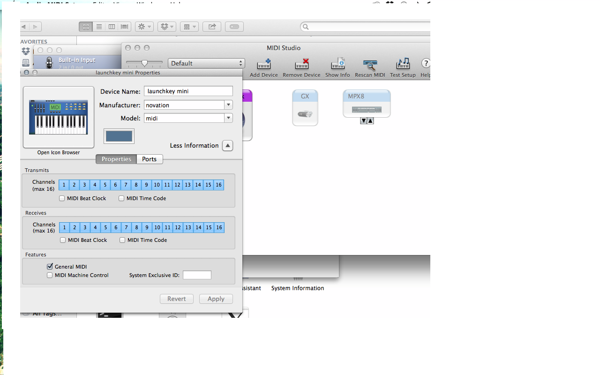Click into the Device Name field
Screen dimensions: 600x375
click(188, 91)
